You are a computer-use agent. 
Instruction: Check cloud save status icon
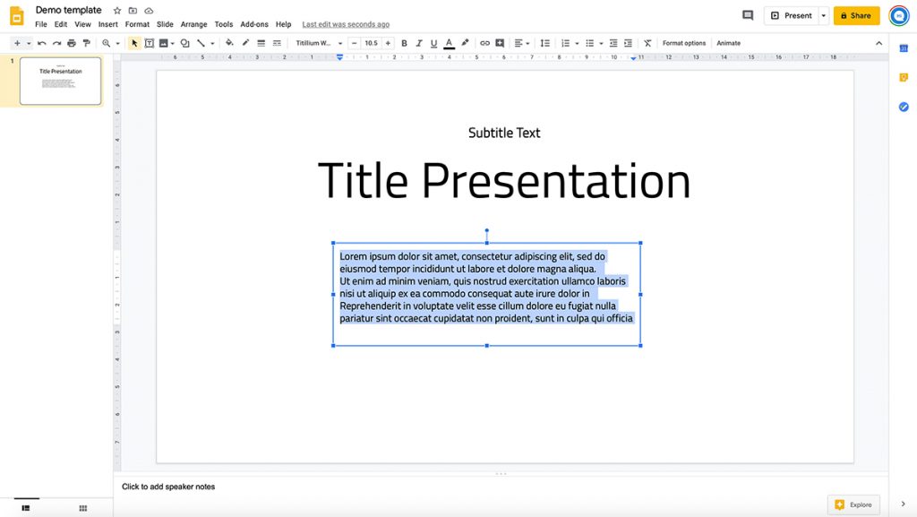(x=150, y=11)
